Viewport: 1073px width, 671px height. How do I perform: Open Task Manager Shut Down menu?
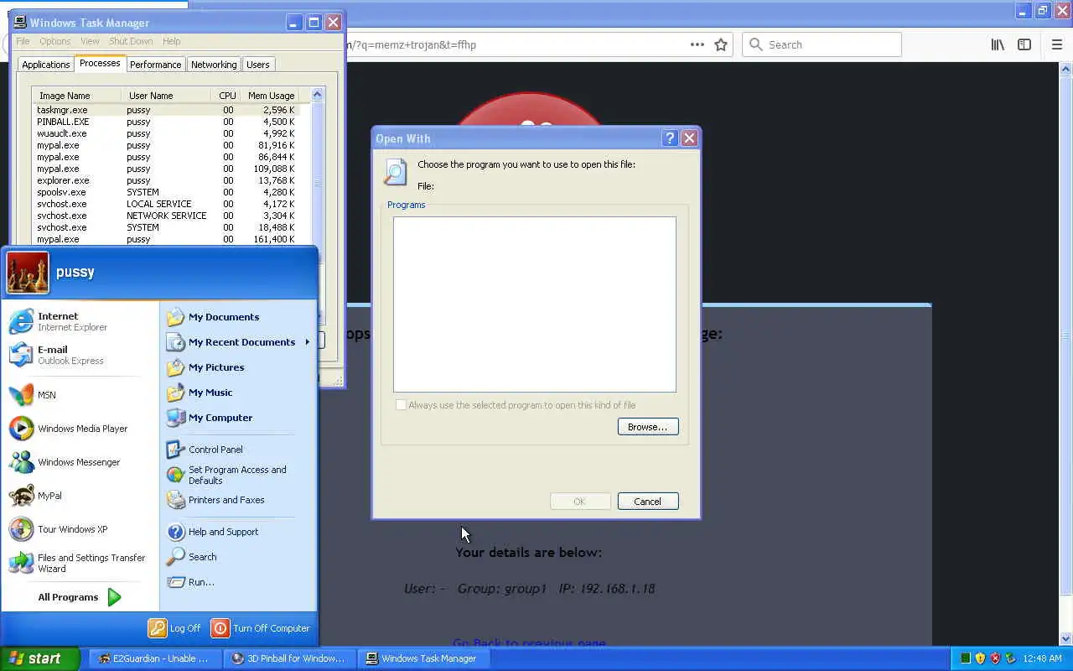(x=131, y=41)
